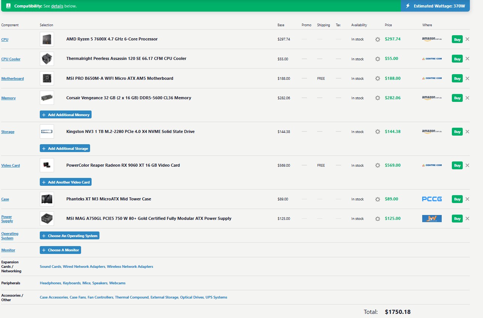Open the CPU Cooler component category link
This screenshot has height=318, width=483.
pos(11,59)
